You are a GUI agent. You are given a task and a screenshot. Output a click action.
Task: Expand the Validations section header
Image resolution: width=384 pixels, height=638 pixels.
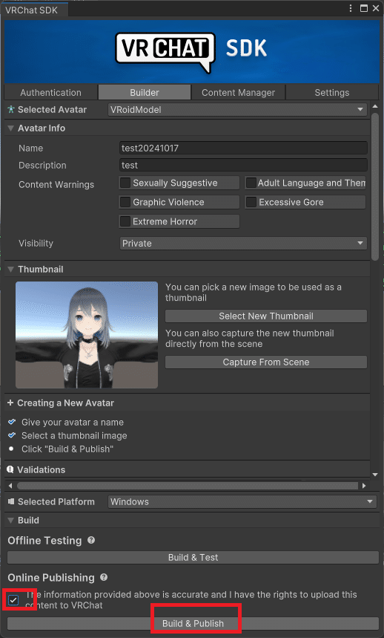coord(187,469)
